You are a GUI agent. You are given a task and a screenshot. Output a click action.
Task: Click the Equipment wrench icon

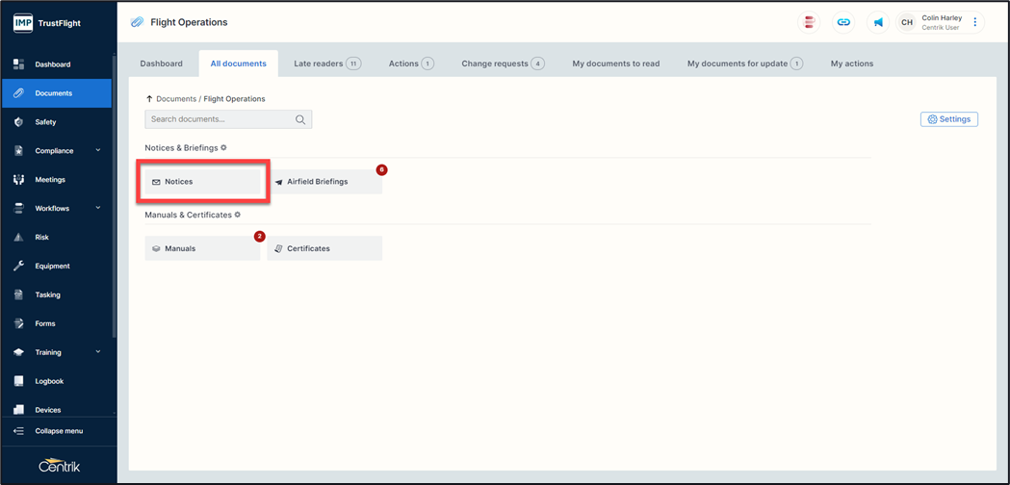(x=18, y=266)
